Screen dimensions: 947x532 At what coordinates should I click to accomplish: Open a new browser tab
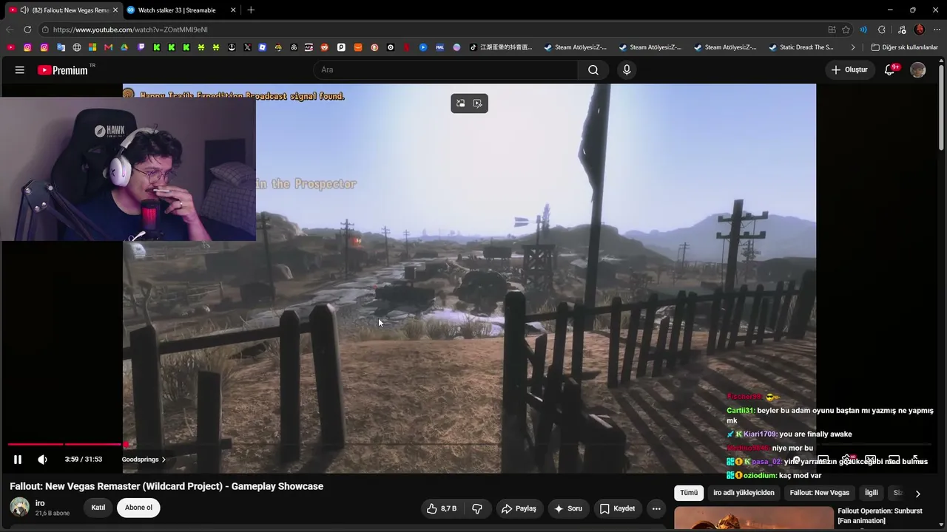tap(251, 10)
